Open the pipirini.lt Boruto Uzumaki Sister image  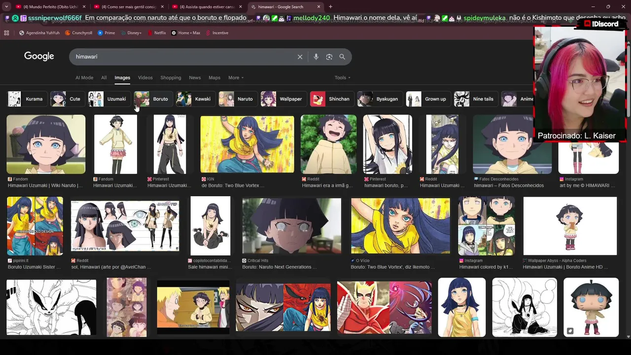click(35, 225)
